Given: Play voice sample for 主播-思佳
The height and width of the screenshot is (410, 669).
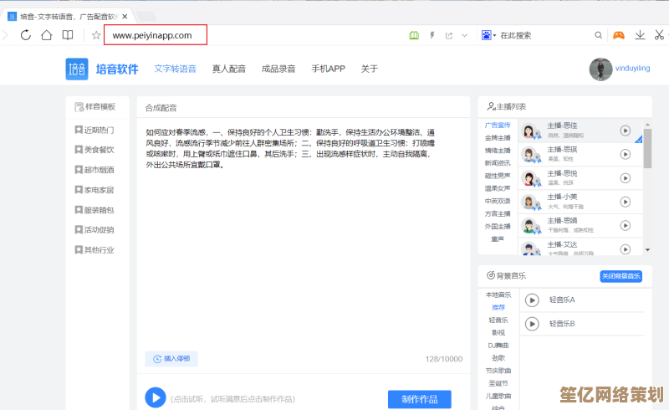Looking at the screenshot, I should (625, 131).
